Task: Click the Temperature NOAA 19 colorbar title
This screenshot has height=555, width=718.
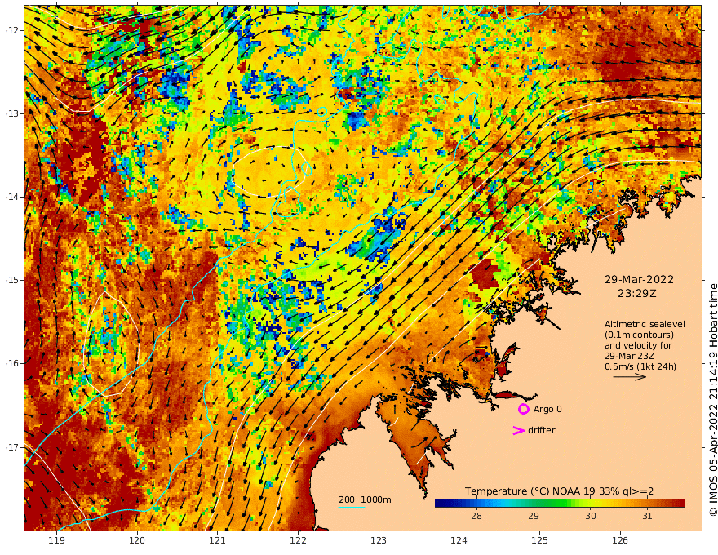Action: click(x=559, y=491)
